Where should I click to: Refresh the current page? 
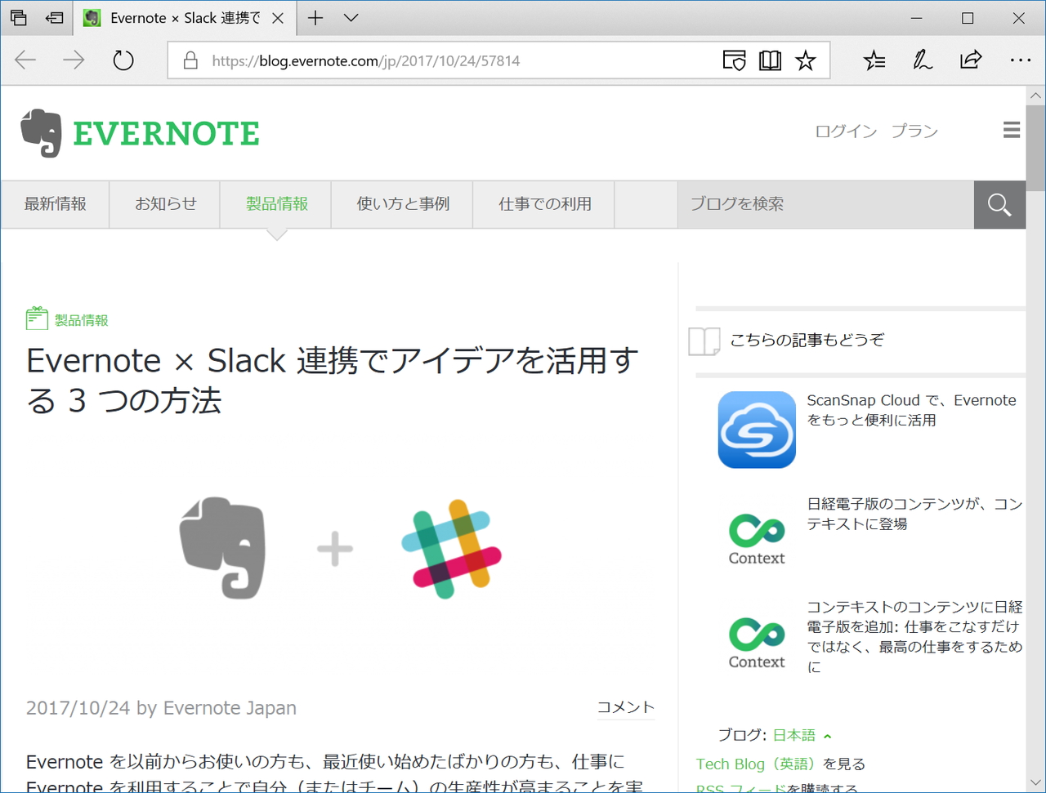pos(123,60)
